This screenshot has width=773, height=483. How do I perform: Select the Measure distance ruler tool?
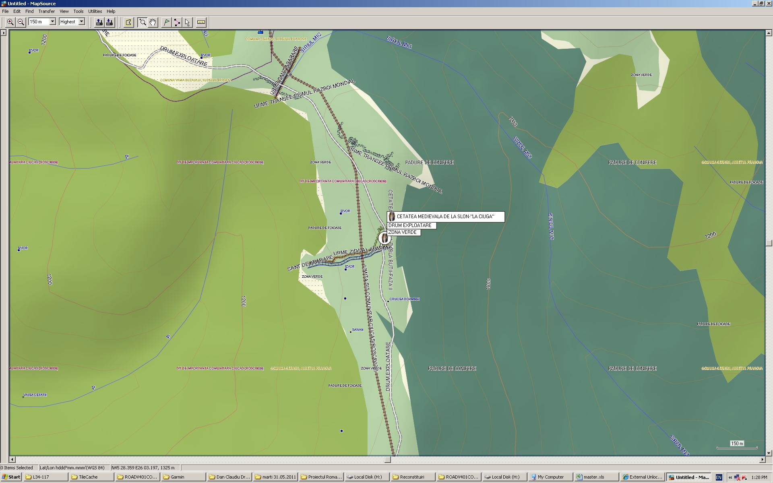(x=201, y=22)
